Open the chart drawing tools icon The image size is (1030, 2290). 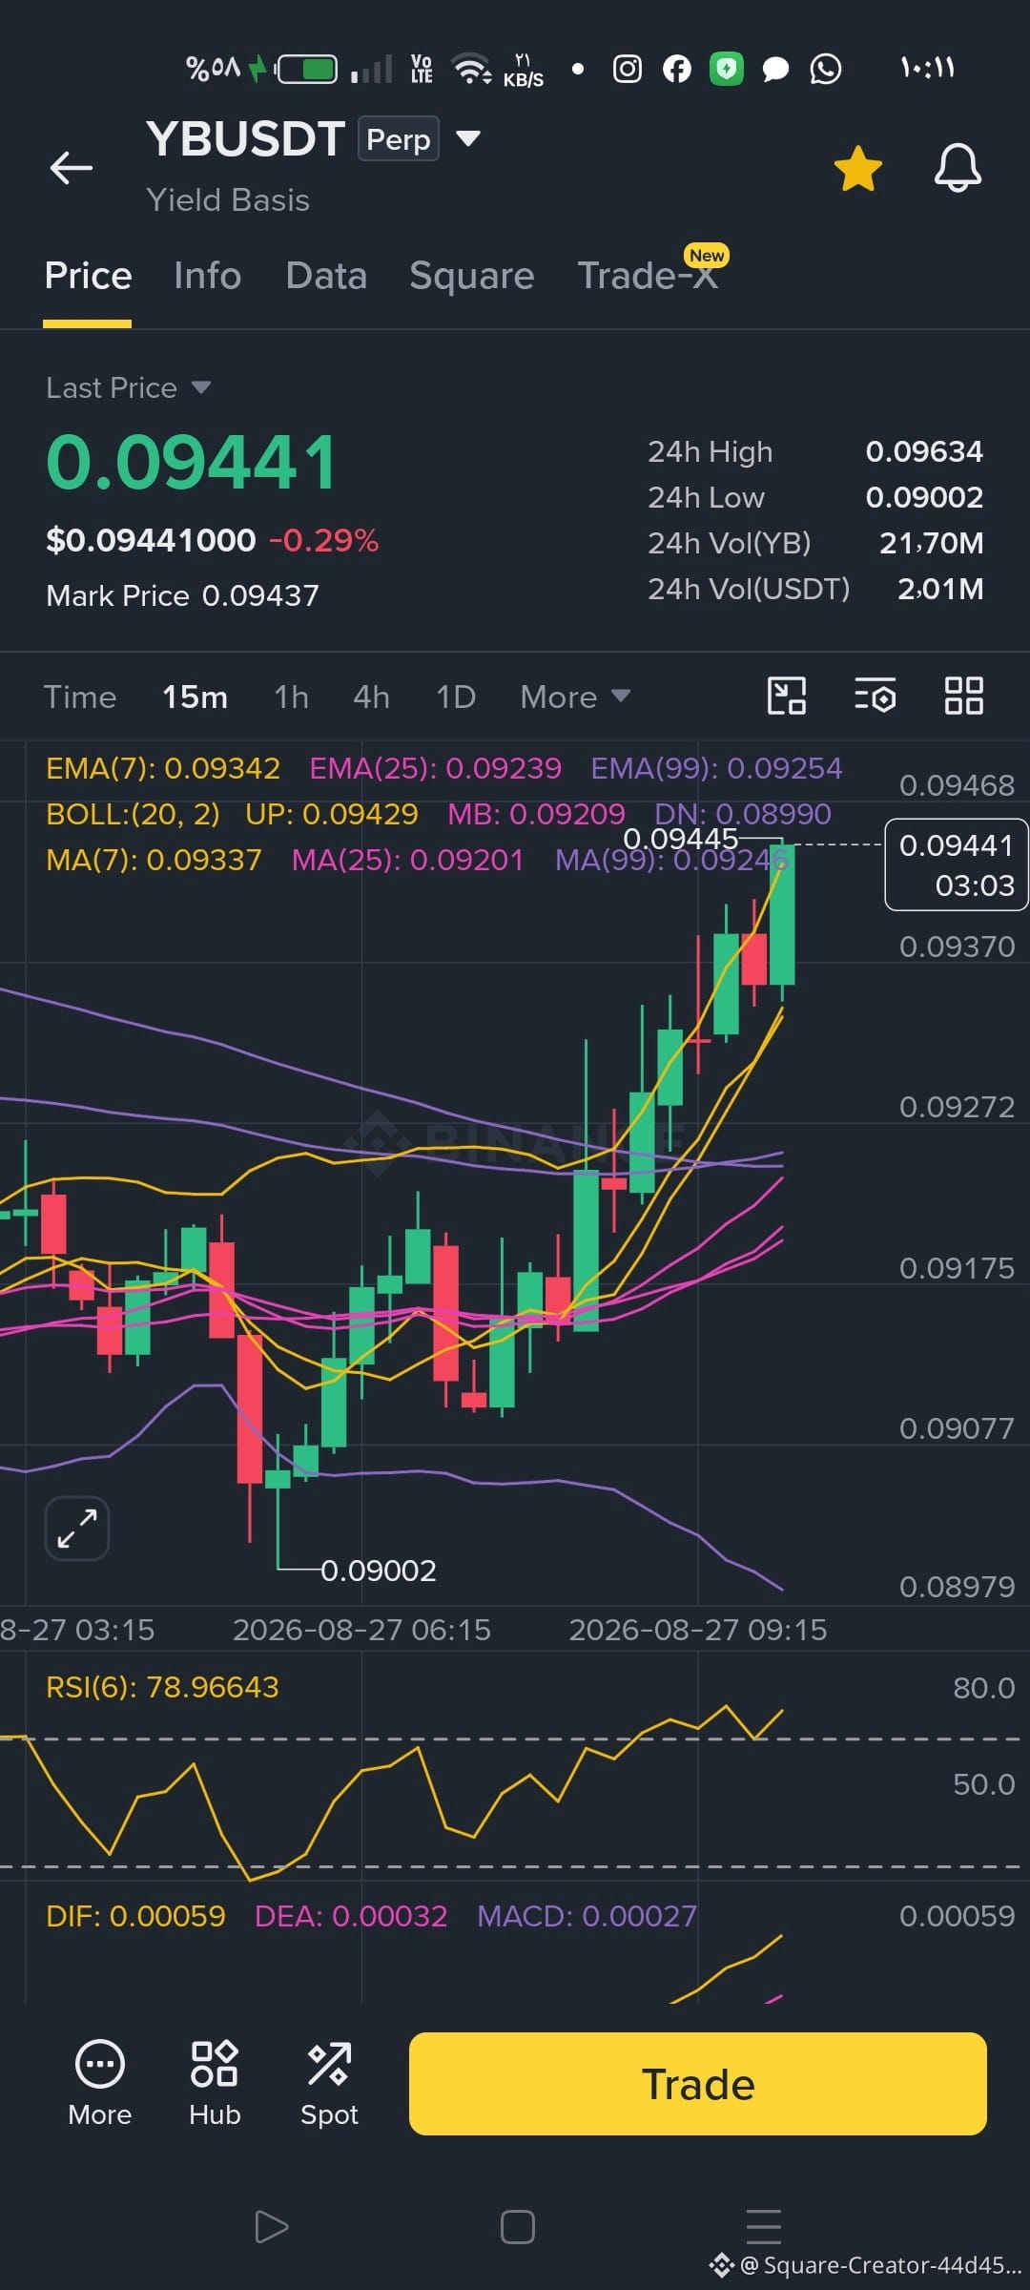point(787,696)
